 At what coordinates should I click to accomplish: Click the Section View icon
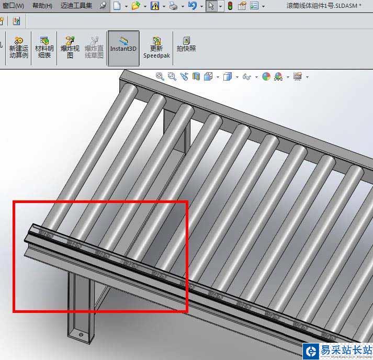196,76
